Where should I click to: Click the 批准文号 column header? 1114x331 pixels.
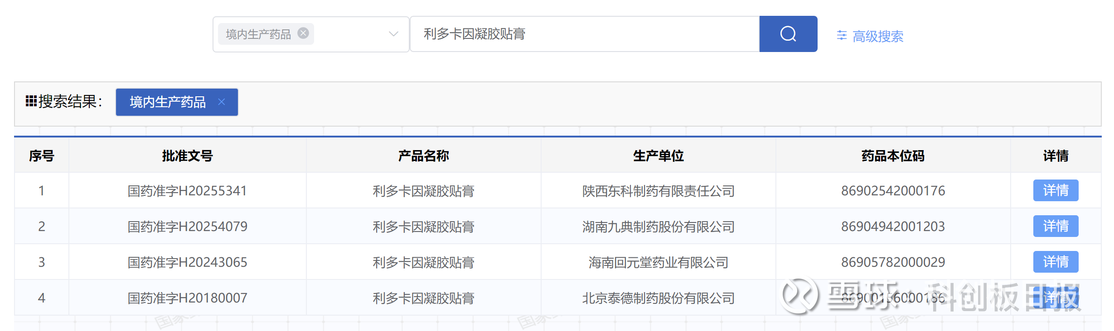(187, 156)
